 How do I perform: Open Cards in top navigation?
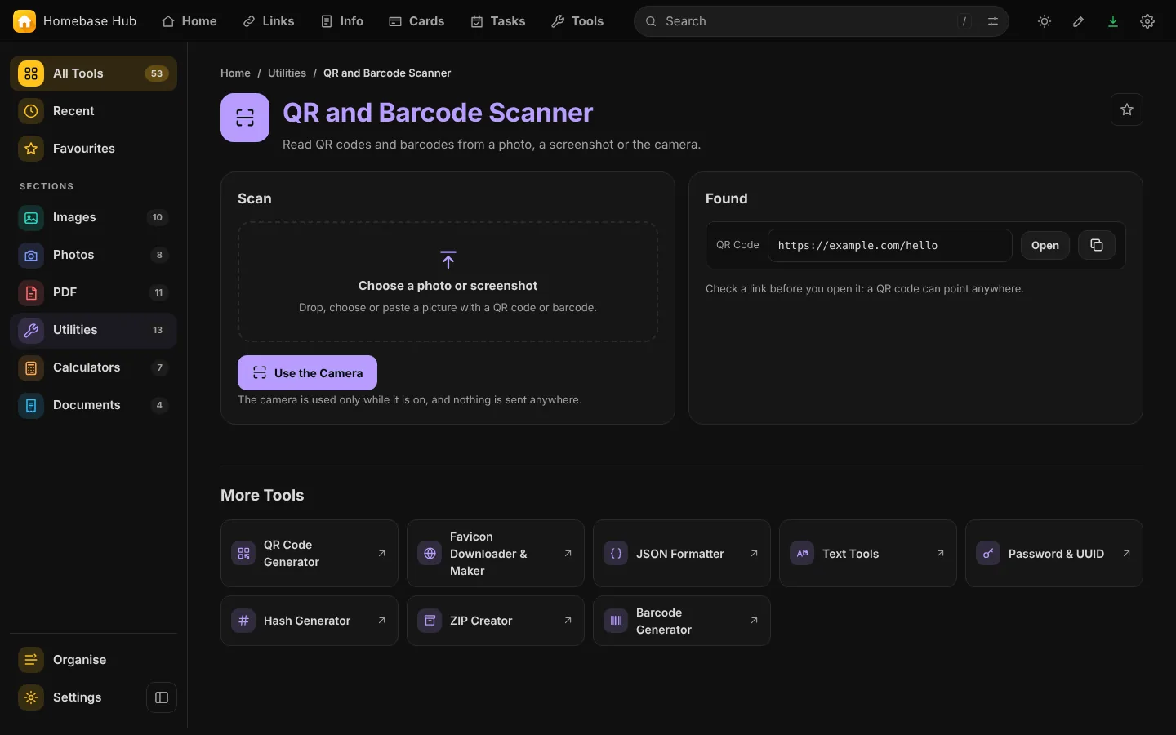point(416,21)
